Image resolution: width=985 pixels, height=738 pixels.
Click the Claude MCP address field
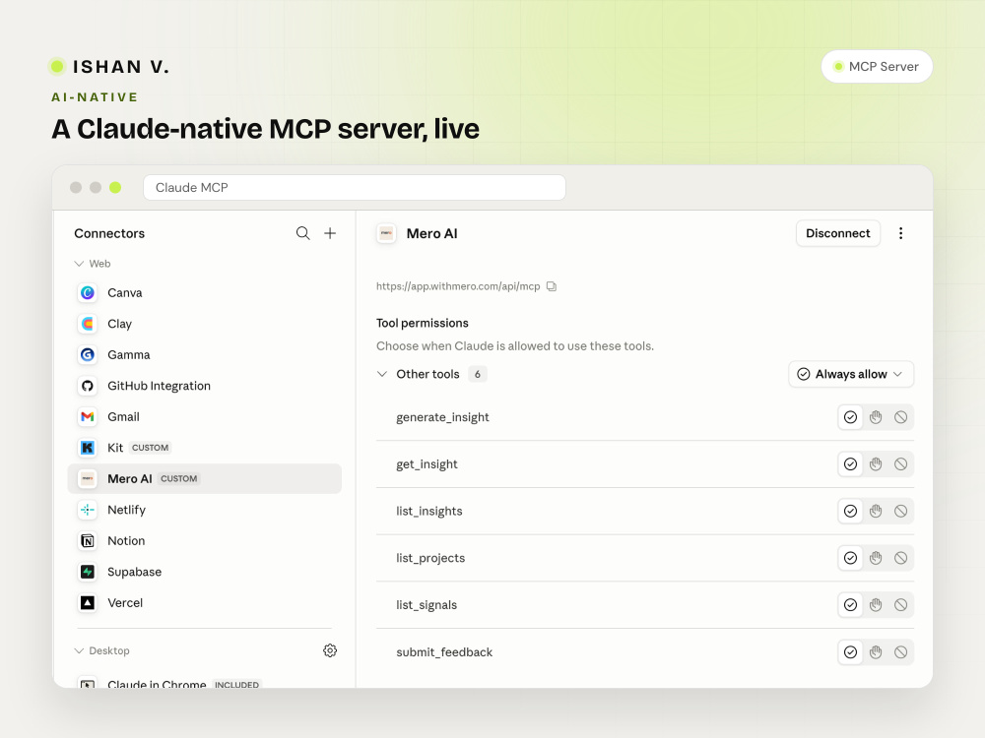(355, 188)
